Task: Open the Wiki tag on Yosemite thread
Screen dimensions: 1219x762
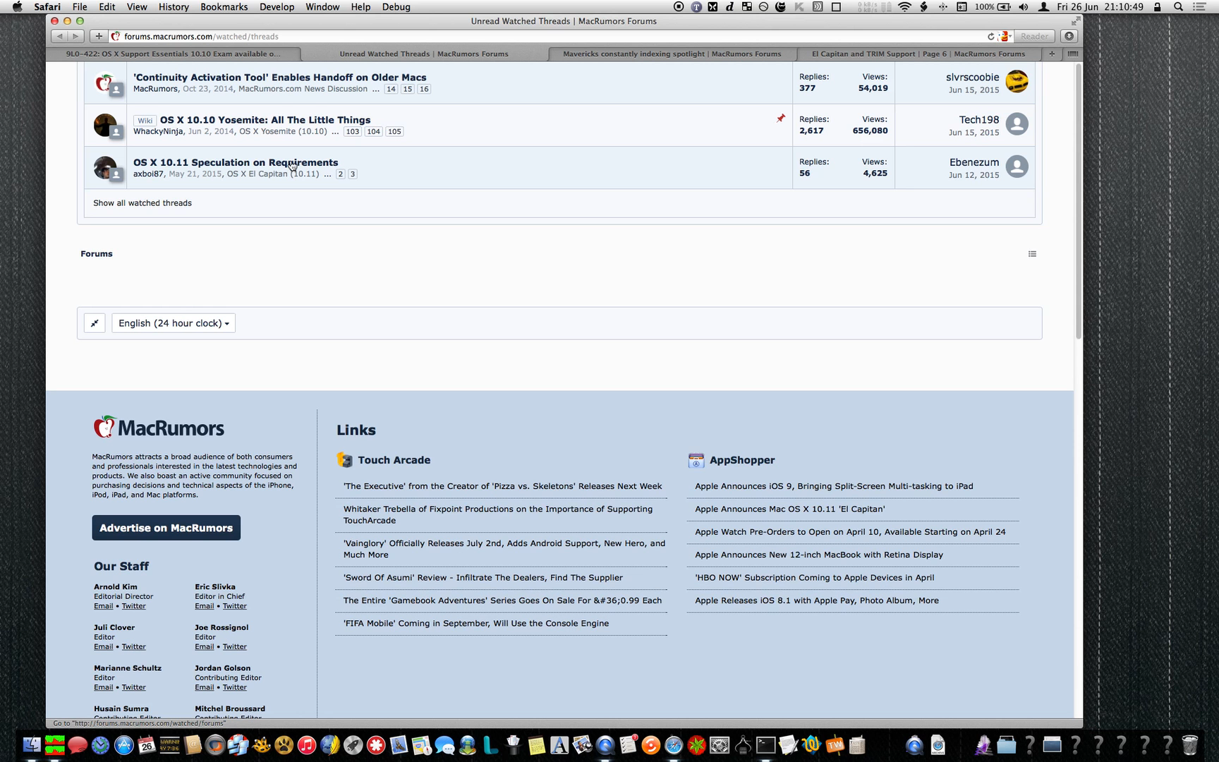Action: coord(145,121)
